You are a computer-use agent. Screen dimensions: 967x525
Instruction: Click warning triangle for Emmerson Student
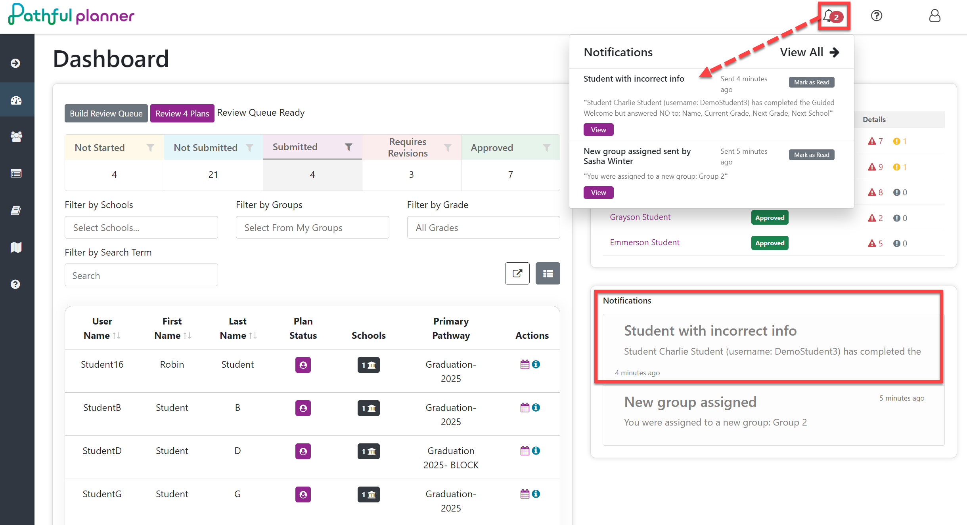point(871,243)
